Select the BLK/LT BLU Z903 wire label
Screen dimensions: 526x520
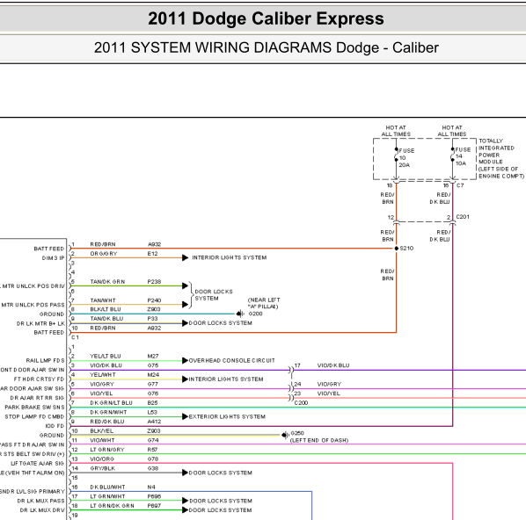pyautogui.click(x=125, y=309)
